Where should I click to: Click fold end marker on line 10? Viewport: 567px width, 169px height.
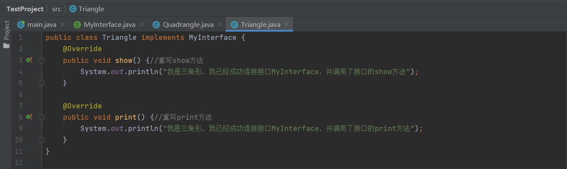pos(42,140)
